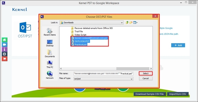The height and width of the screenshot is (102, 198).
Task: Click the File name input field
Action: [x=103, y=74]
